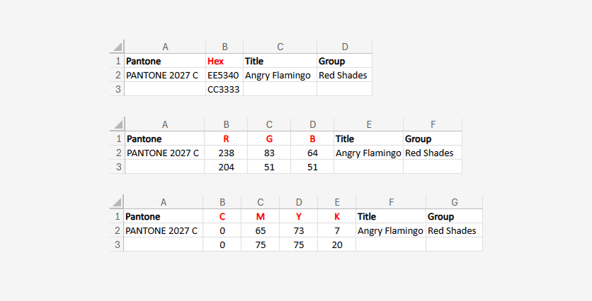Select row 2 header in the CMYK table
This screenshot has height=301, width=592.
[x=117, y=230]
